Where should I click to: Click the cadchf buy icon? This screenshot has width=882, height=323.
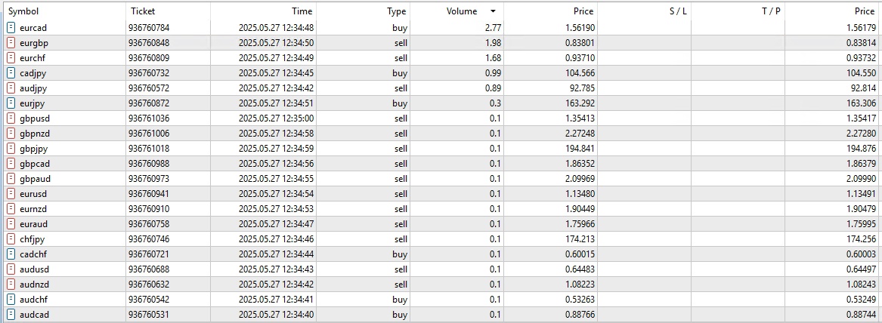(x=11, y=254)
